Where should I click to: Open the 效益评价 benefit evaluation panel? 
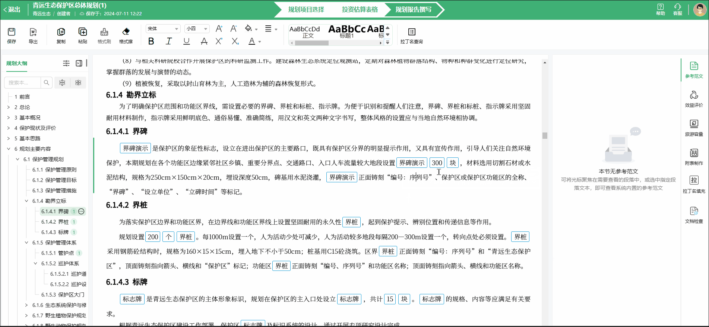[x=694, y=99]
